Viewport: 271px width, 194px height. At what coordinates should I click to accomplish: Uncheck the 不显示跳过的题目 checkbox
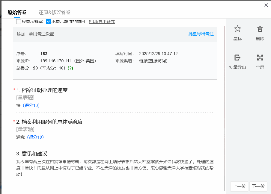tap(49, 22)
